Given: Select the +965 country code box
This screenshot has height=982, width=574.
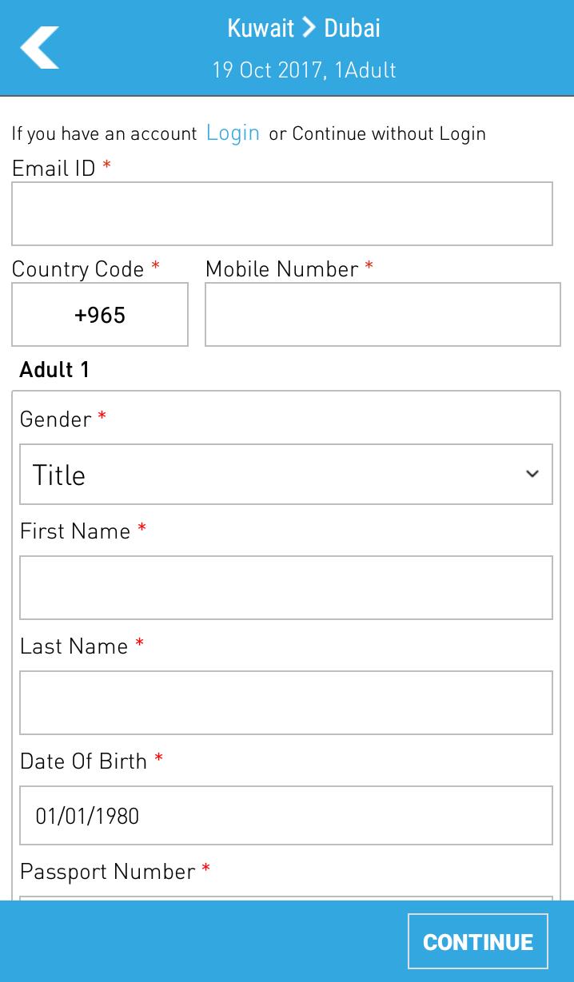Looking at the screenshot, I should (100, 314).
